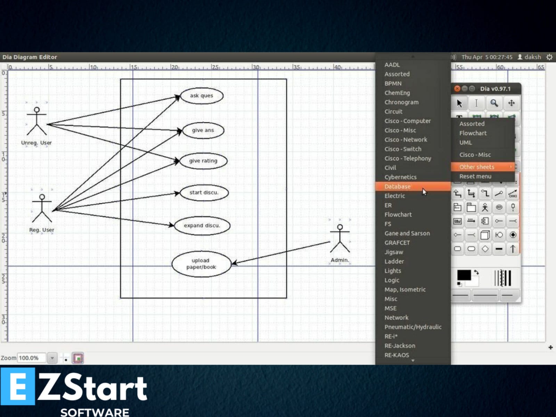556x417 pixels.
Task: Select the Scroll tool in the toolbox
Action: (x=512, y=103)
